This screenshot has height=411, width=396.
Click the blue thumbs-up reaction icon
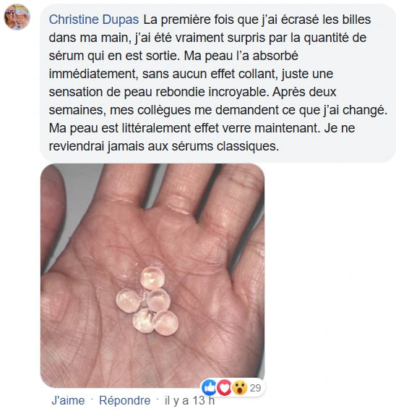(209, 388)
